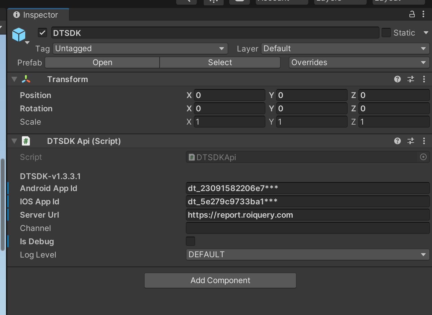Click the Position Y field
Screen dimensions: 432x315
tap(312, 95)
